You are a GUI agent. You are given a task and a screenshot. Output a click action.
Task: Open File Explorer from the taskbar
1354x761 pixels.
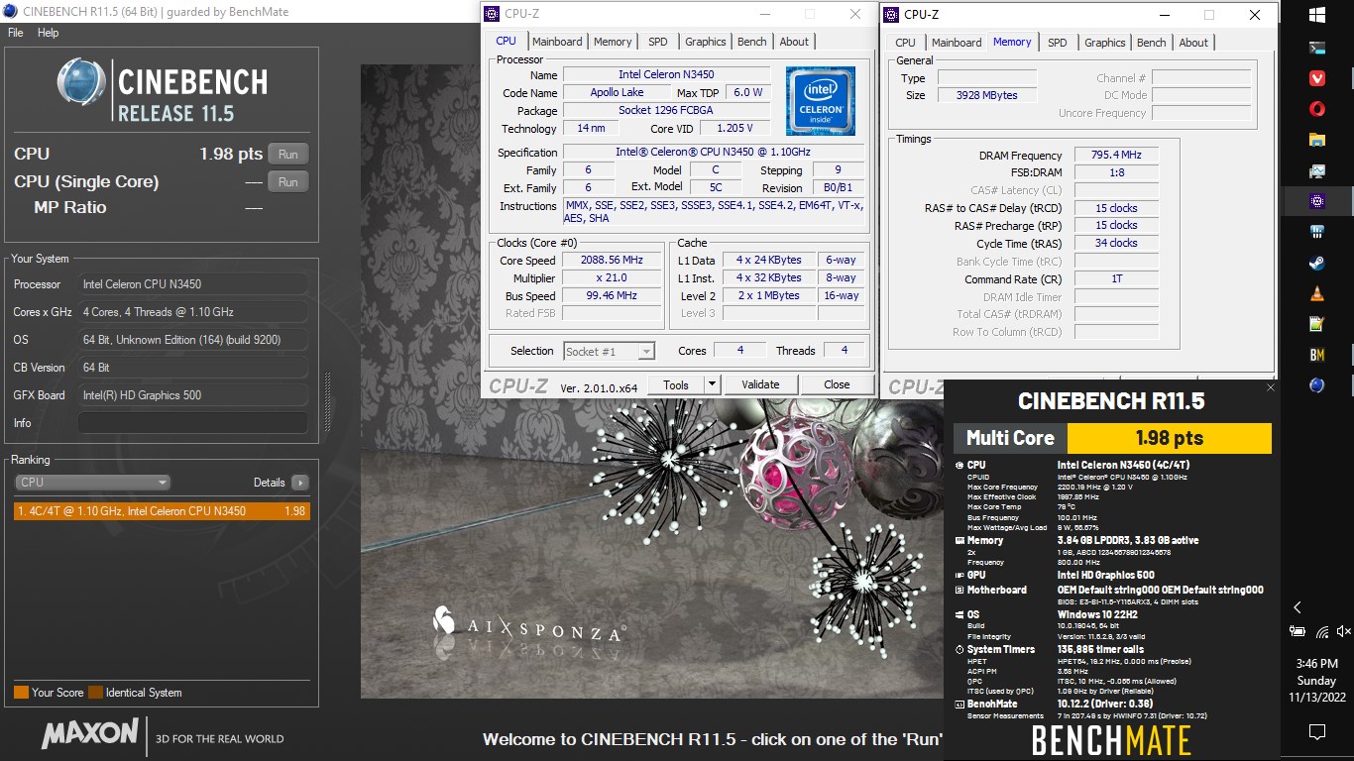point(1317,140)
